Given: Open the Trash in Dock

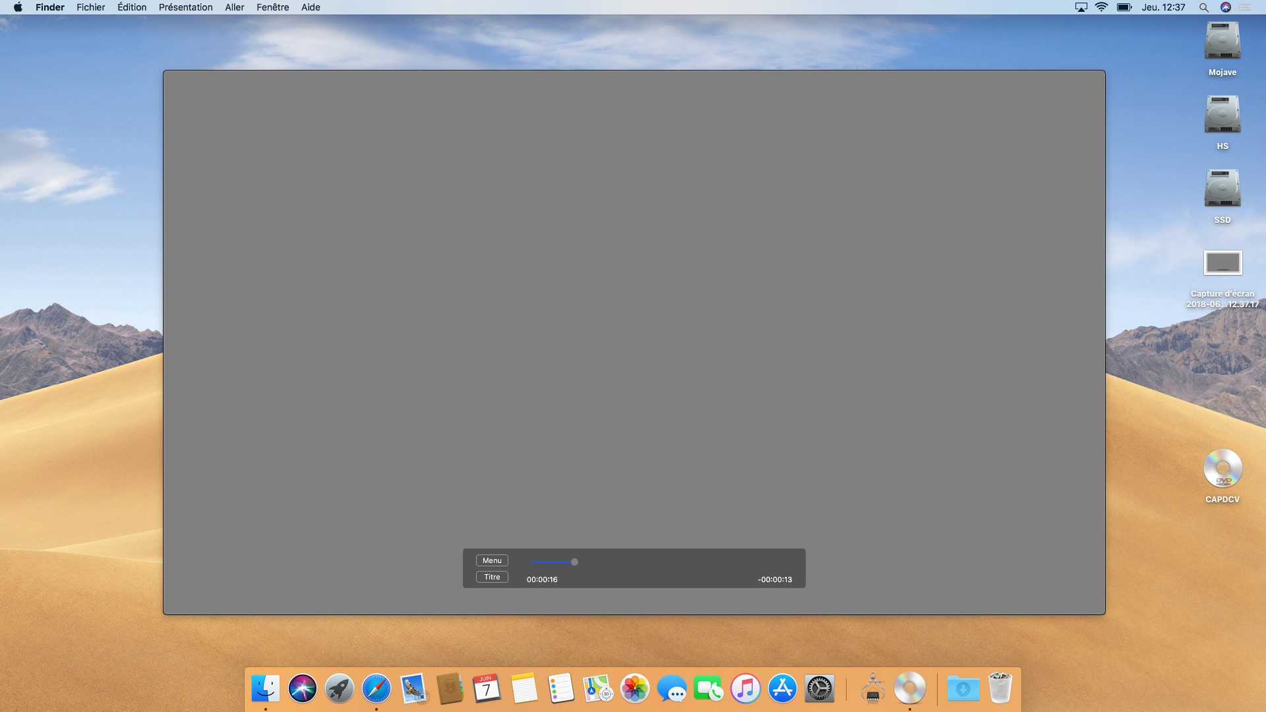Looking at the screenshot, I should click(1000, 688).
